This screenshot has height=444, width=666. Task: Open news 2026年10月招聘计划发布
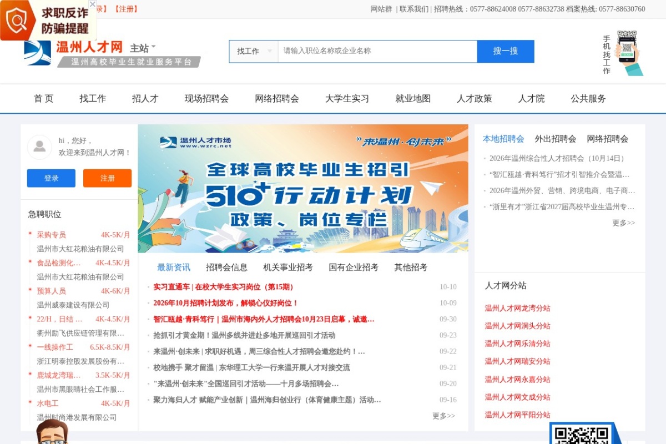tap(226, 303)
